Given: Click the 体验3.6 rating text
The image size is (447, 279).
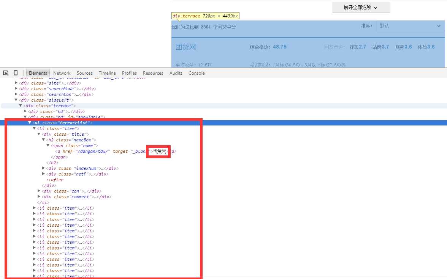Looking at the screenshot, I should pyautogui.click(x=426, y=47).
